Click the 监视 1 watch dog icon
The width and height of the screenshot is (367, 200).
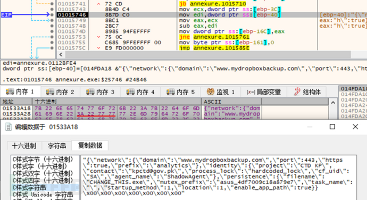211,91
